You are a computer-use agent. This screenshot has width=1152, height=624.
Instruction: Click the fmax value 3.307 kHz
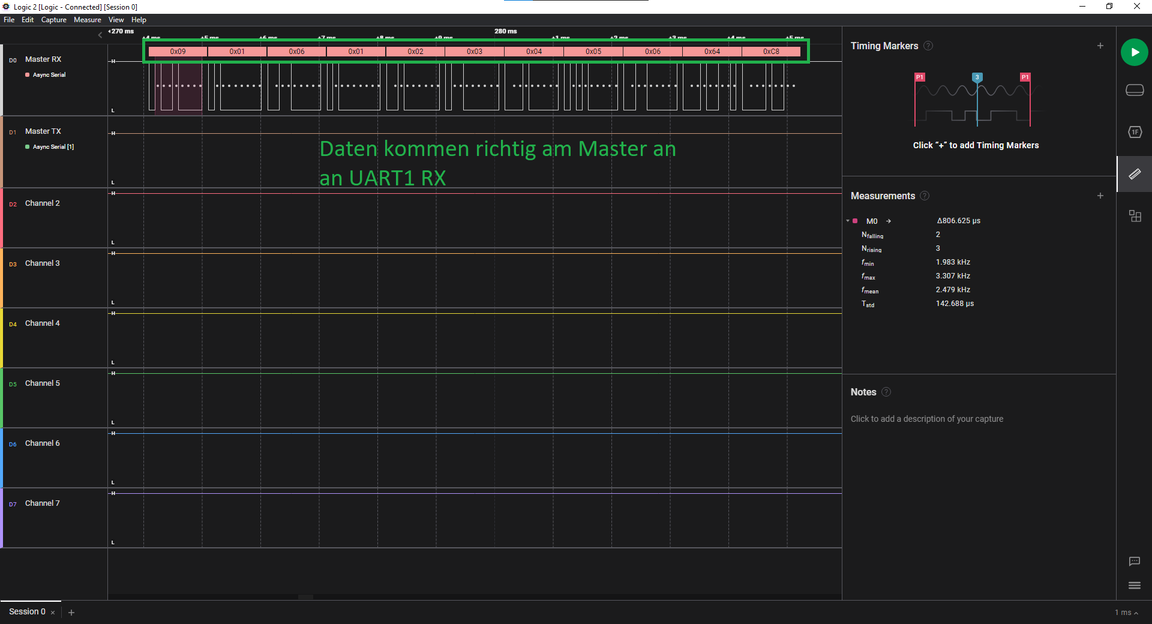pyautogui.click(x=953, y=276)
